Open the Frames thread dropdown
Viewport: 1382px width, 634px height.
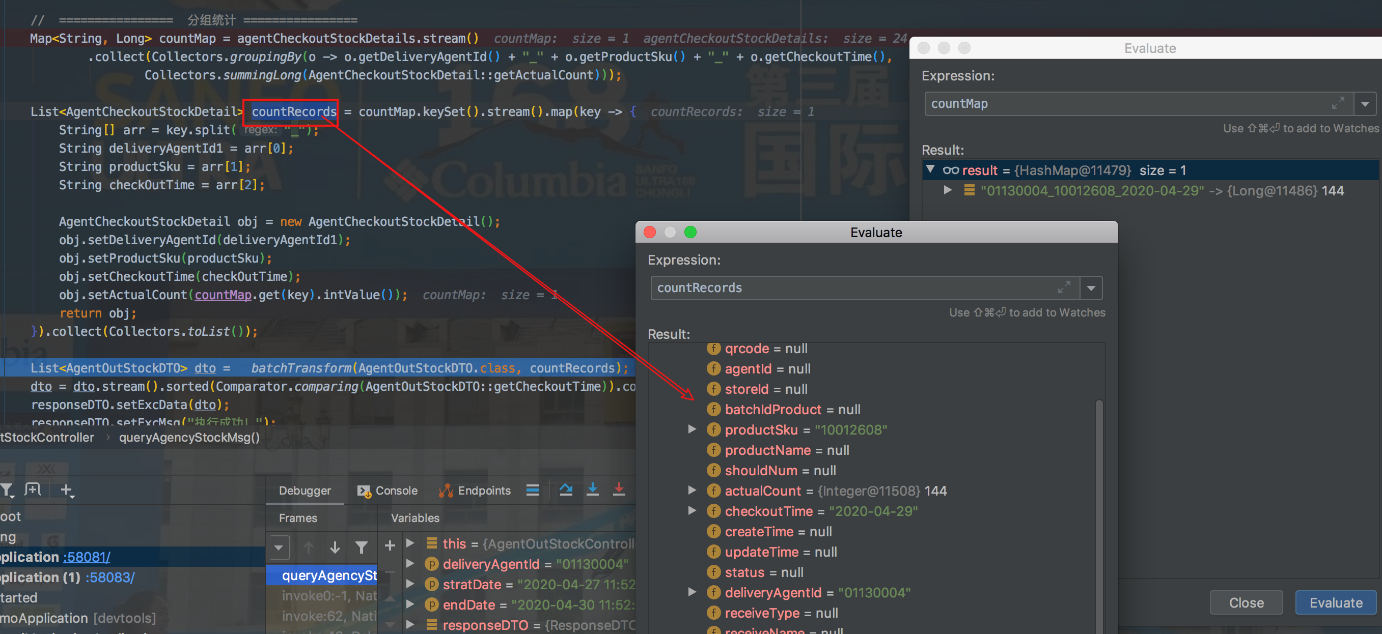(x=279, y=547)
